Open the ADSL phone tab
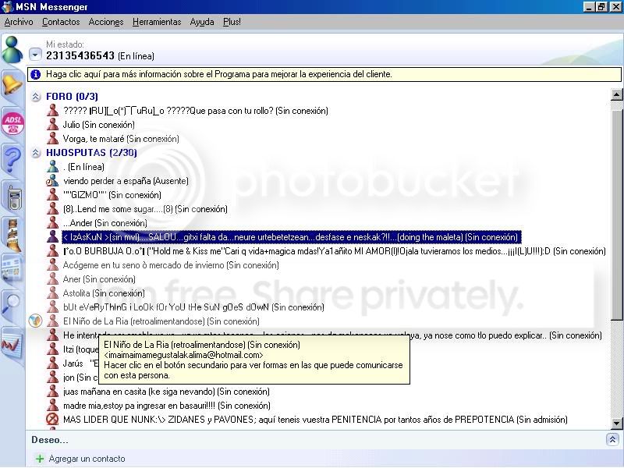 tap(12, 123)
